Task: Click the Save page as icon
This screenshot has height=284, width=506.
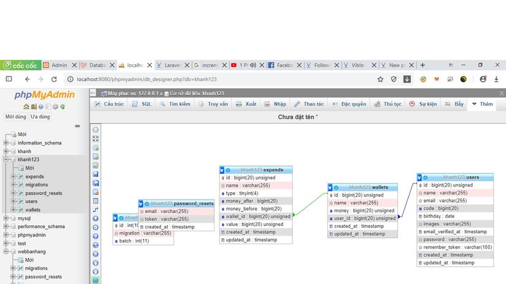Action: coord(96,183)
